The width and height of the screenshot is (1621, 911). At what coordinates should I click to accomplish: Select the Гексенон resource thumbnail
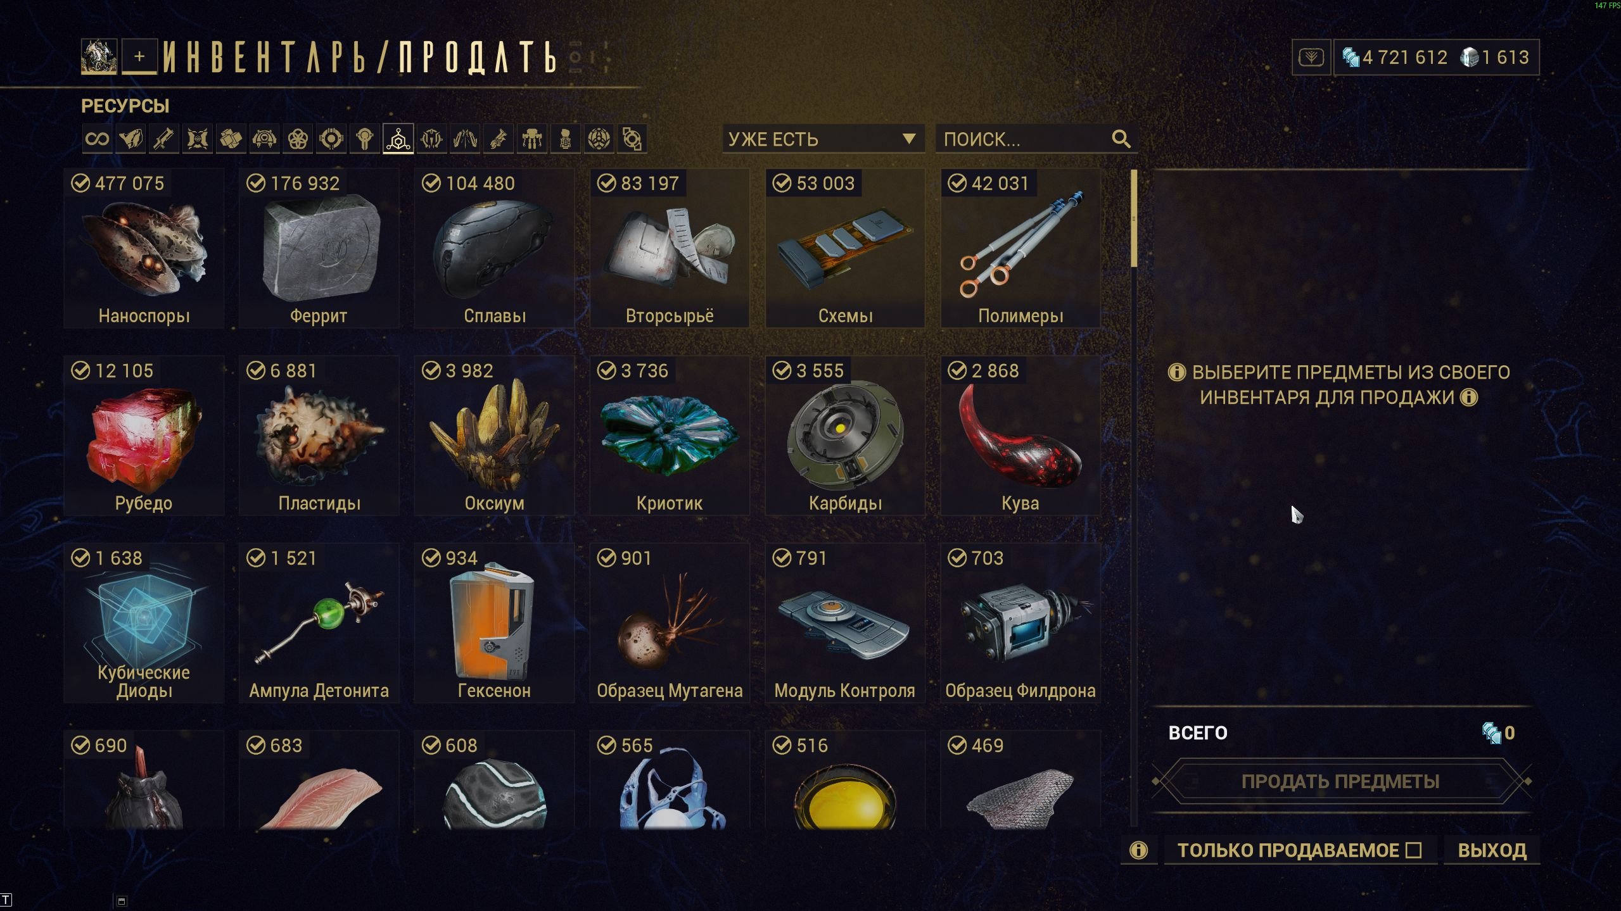point(494,622)
